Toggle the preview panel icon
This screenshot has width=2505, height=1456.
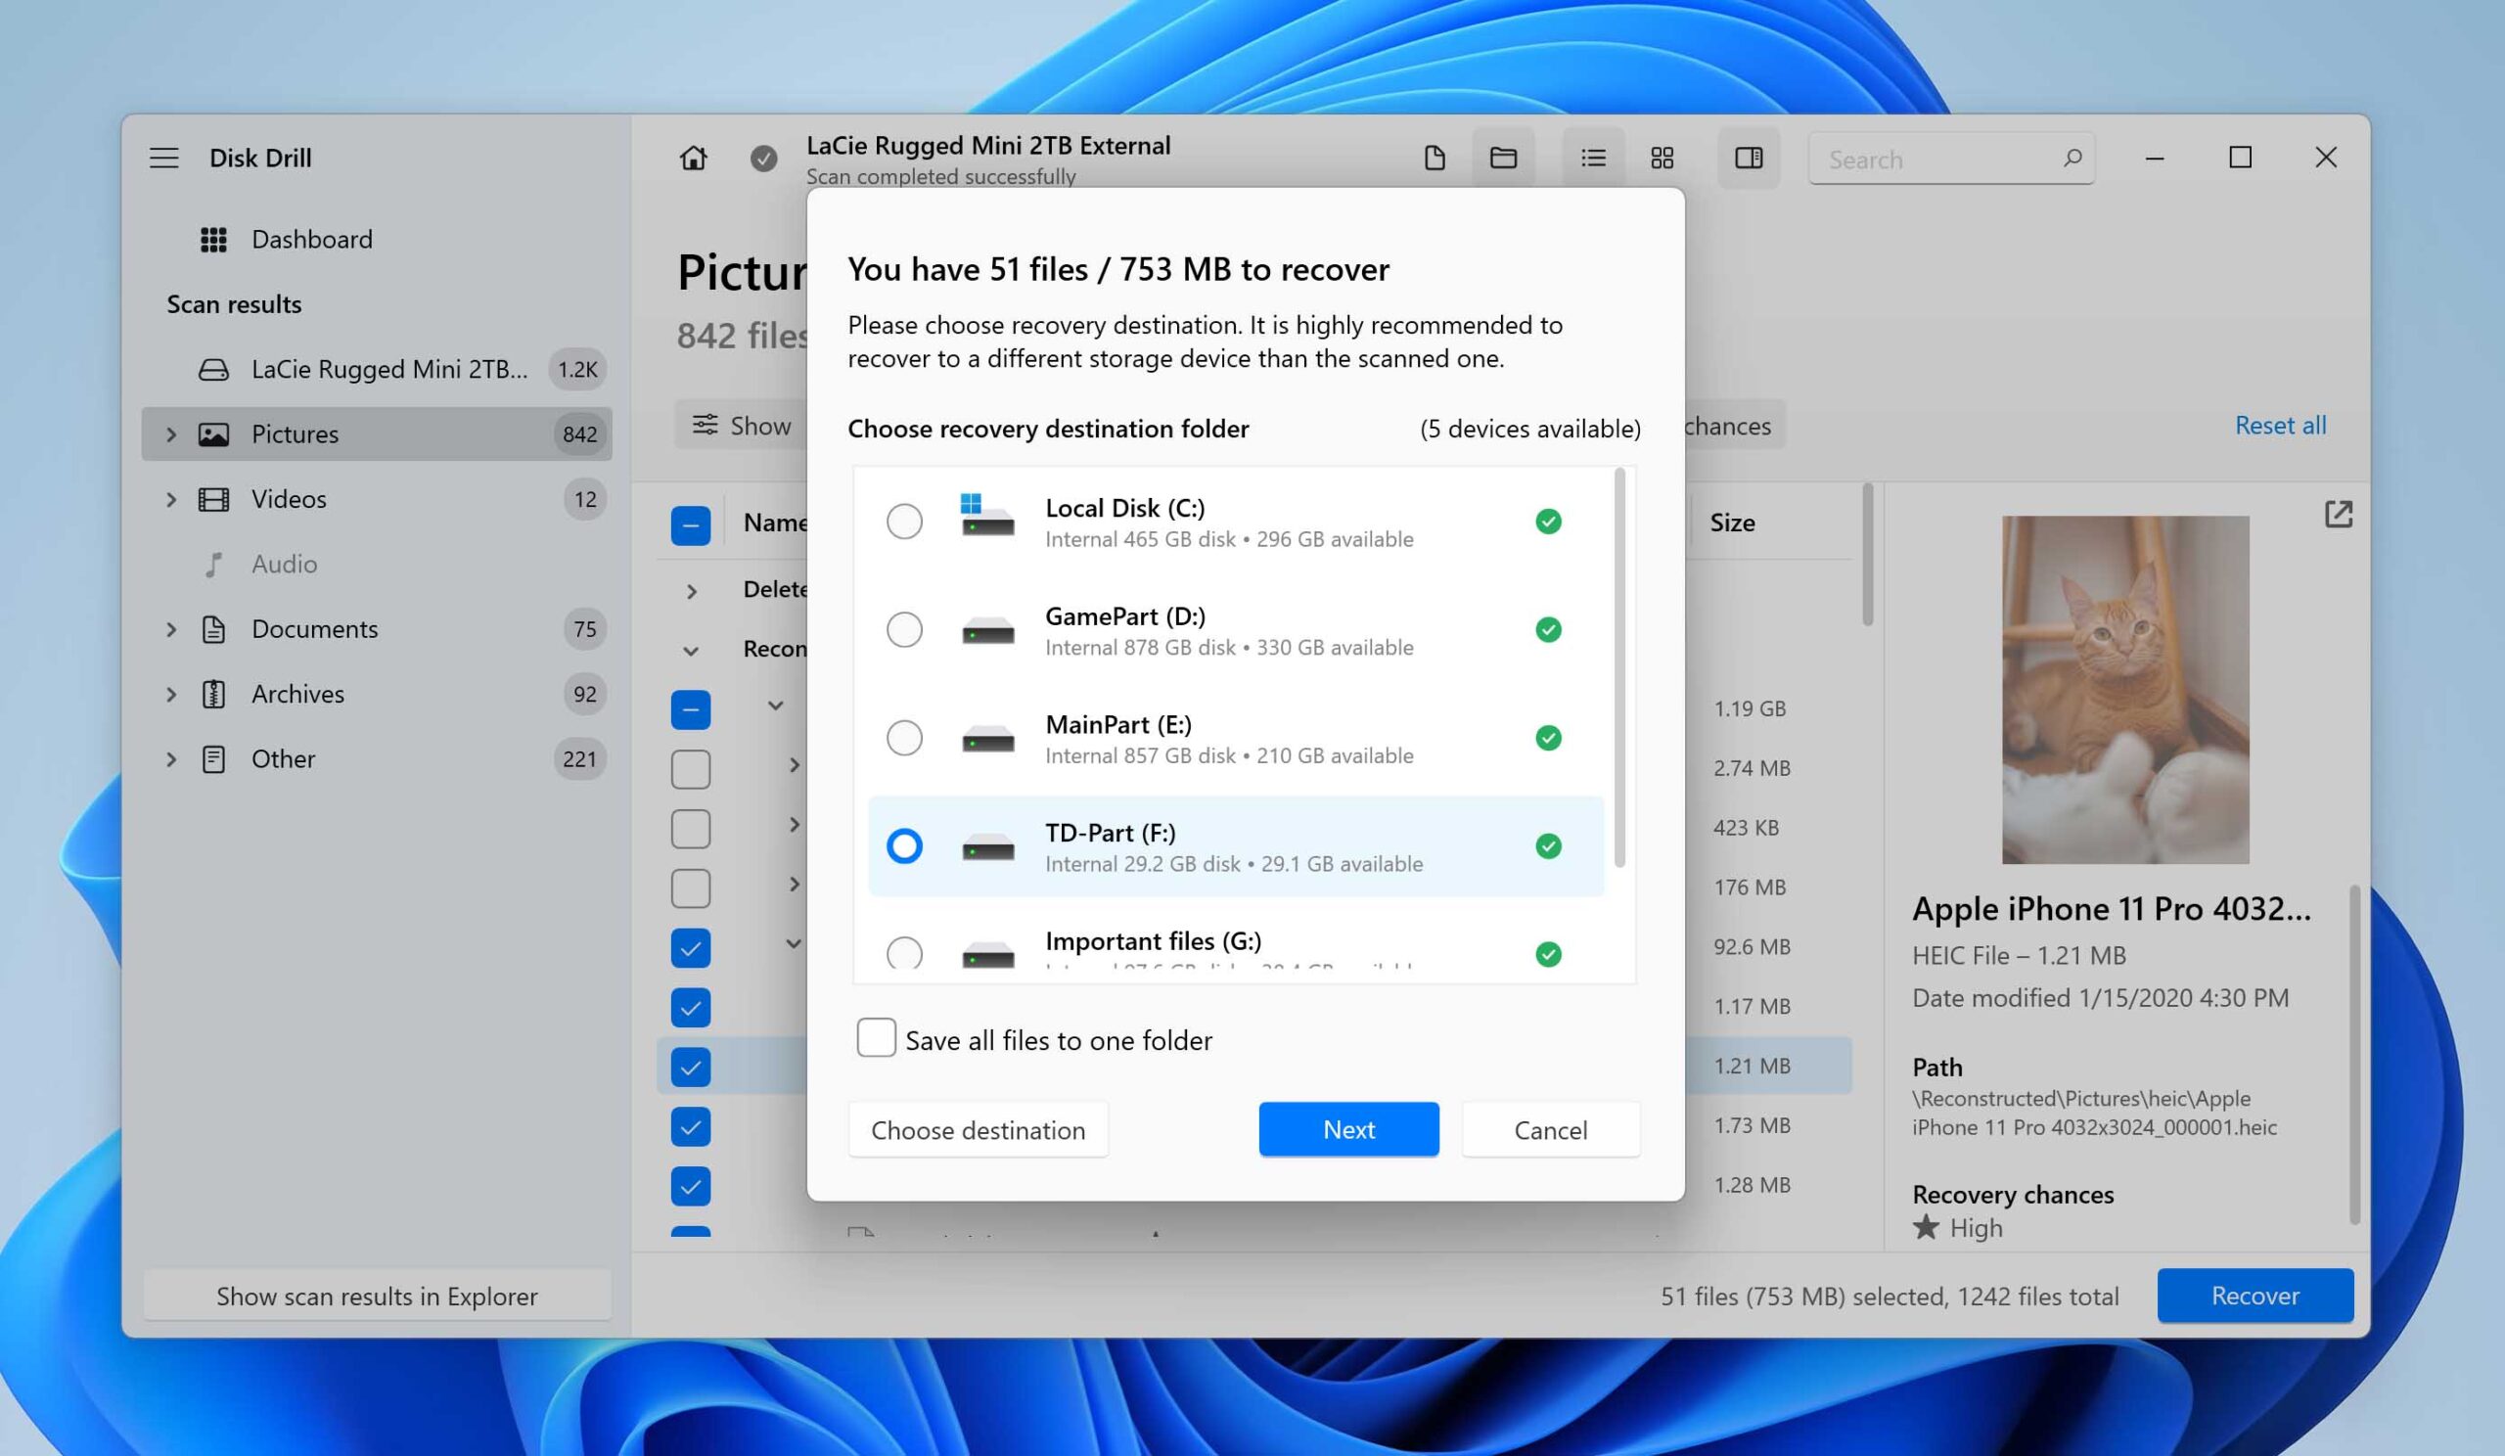1749,158
